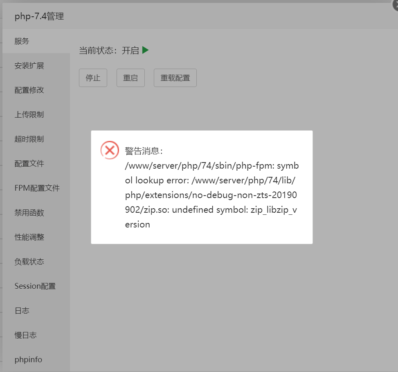Open 慢日志 slow log tab

[x=36, y=335]
